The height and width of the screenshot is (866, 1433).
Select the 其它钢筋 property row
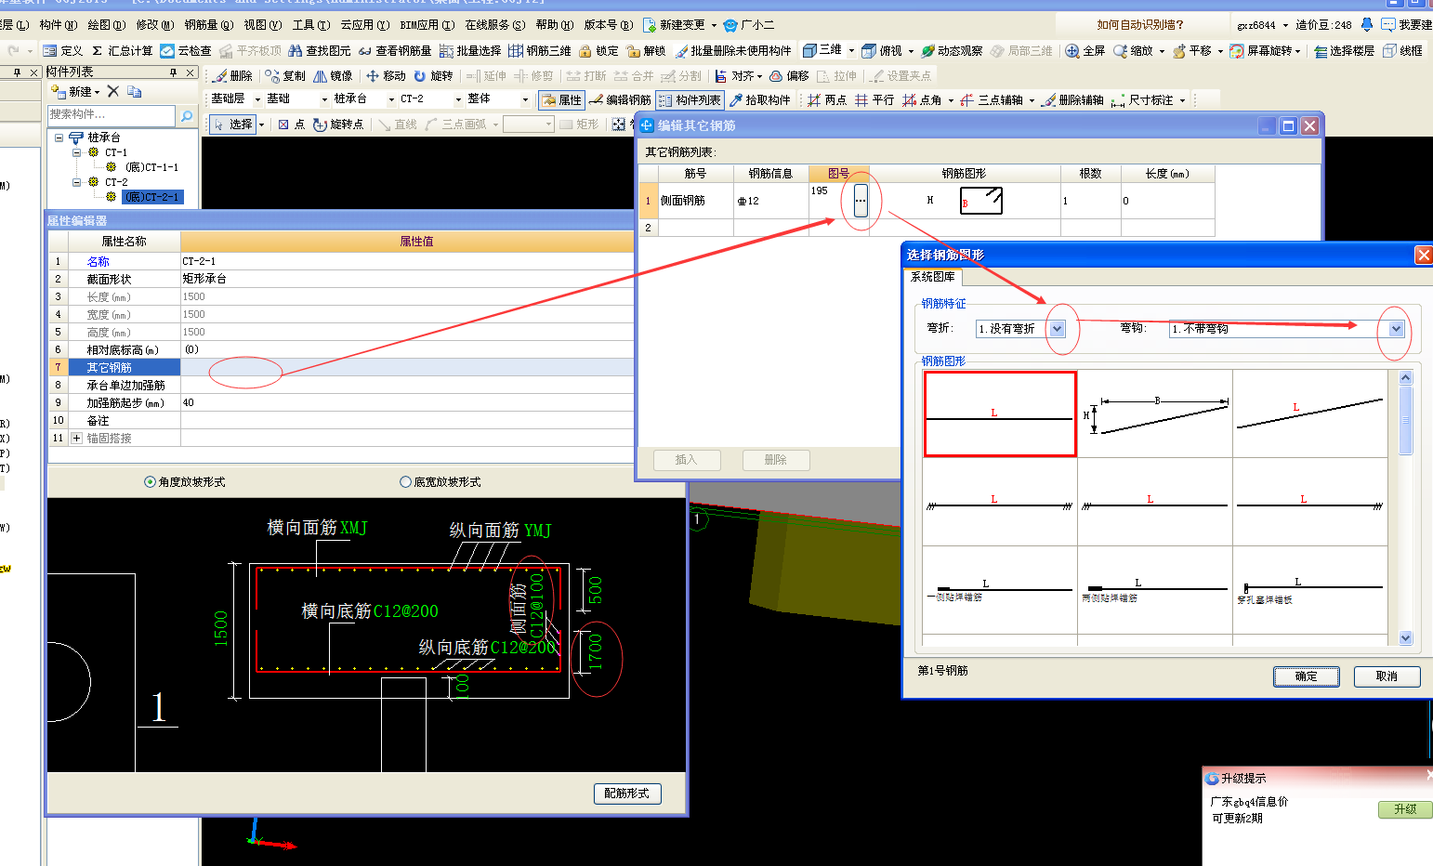340,368
